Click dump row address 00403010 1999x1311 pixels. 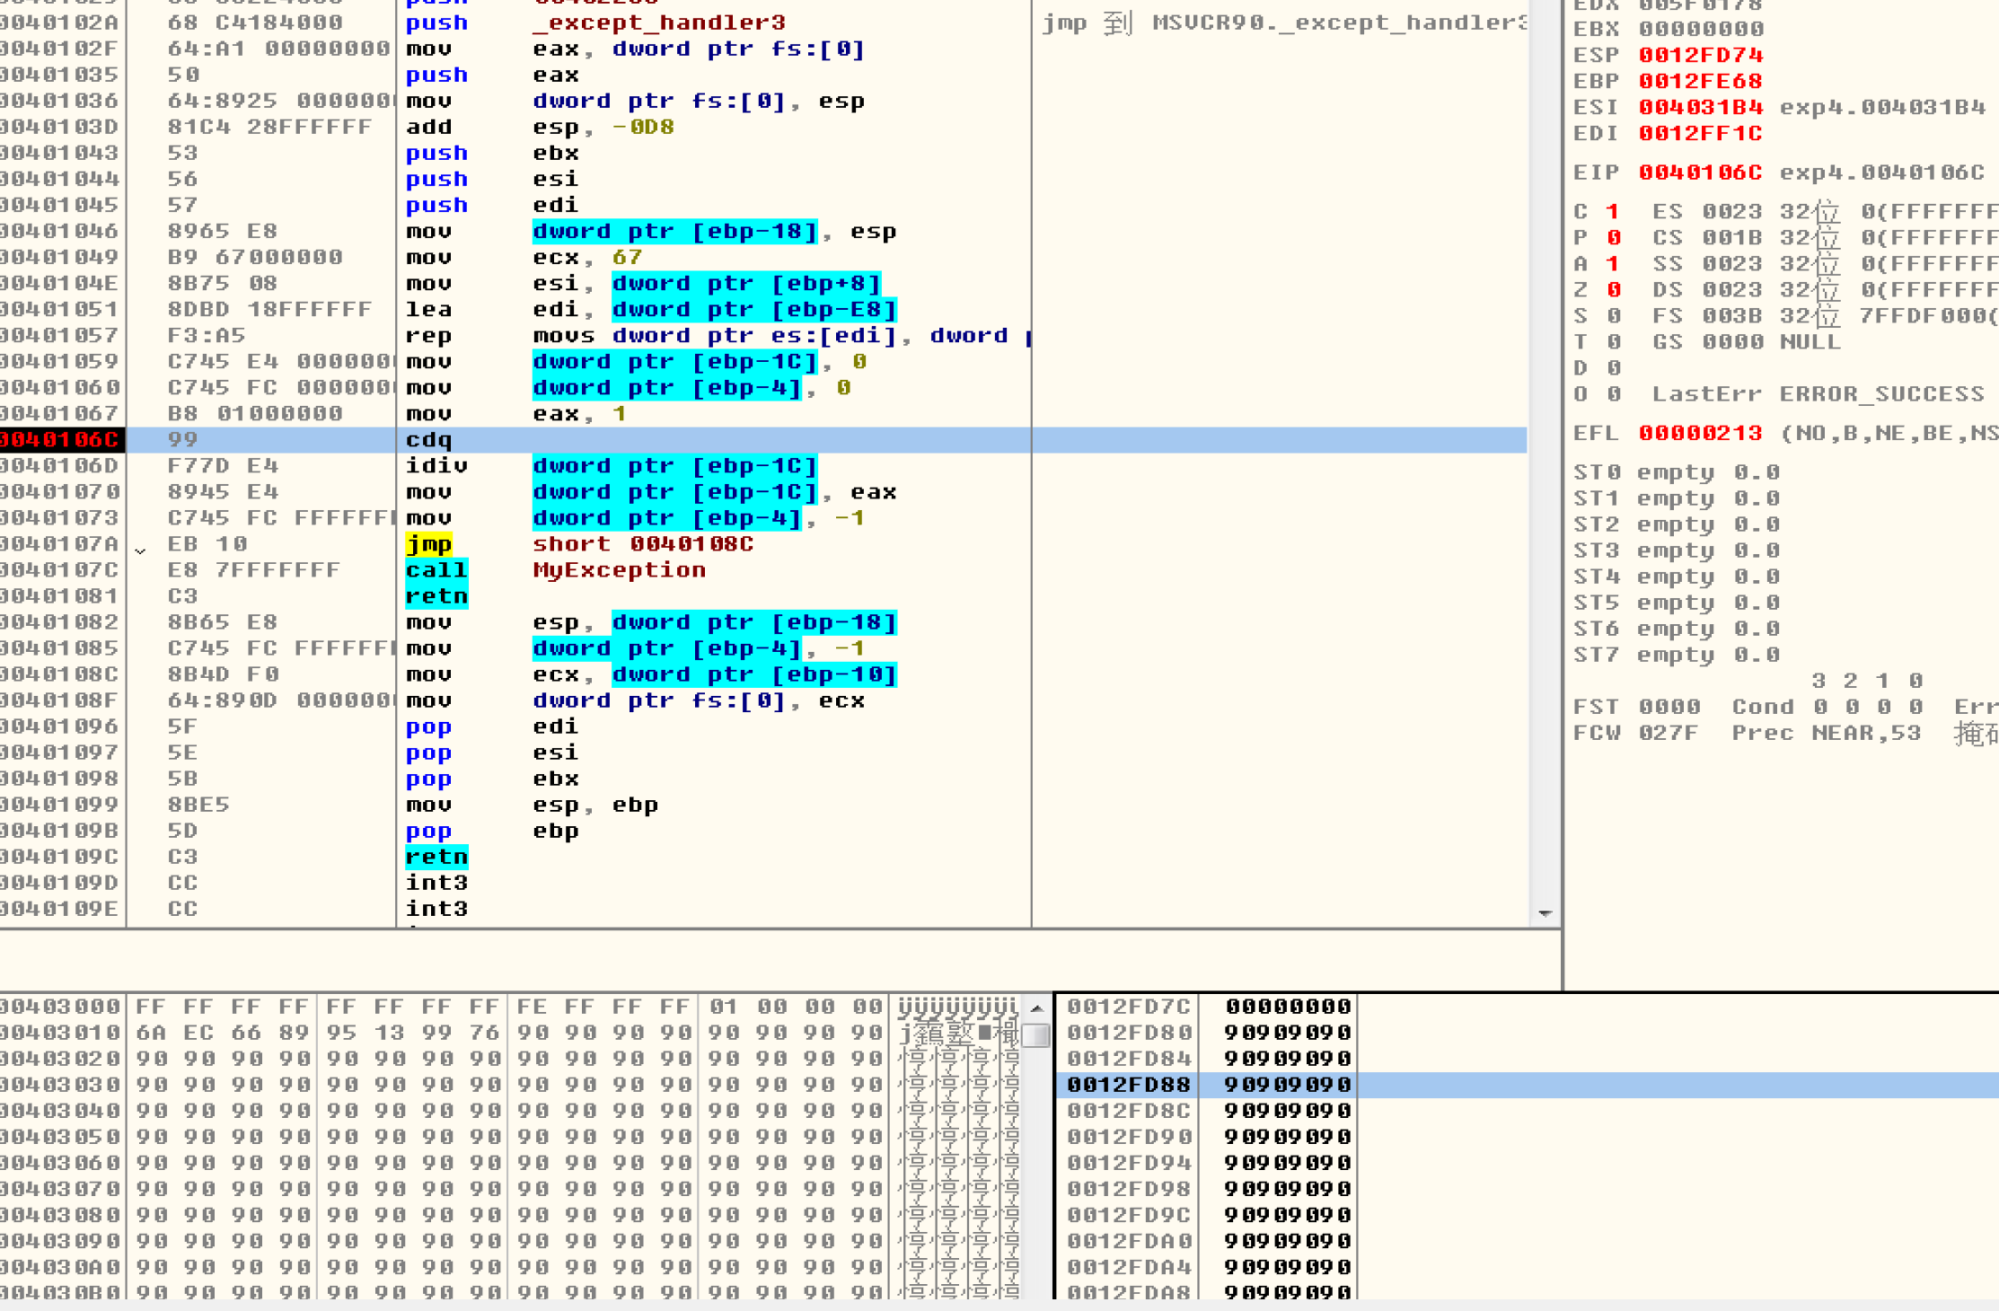60,1033
